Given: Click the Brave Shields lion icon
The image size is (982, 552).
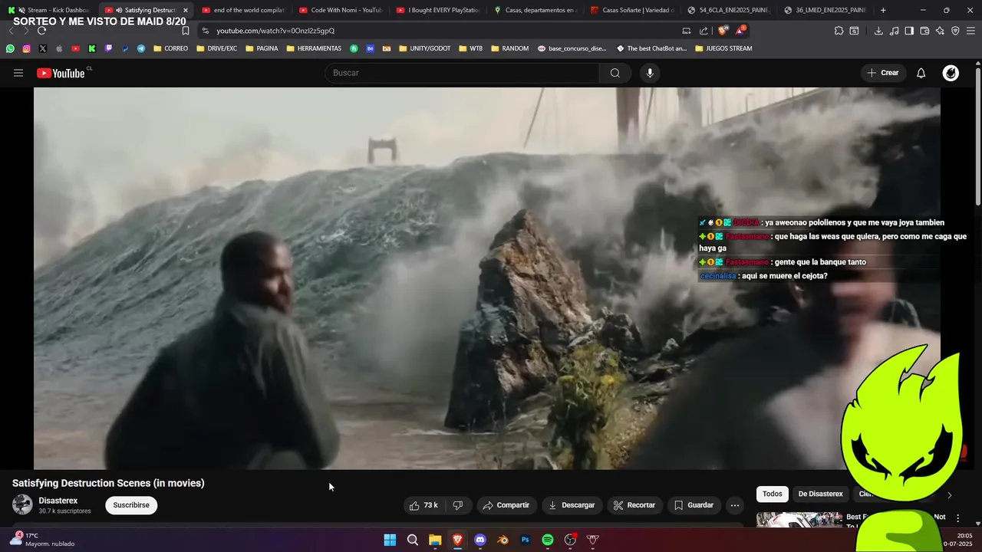Looking at the screenshot, I should coord(723,31).
